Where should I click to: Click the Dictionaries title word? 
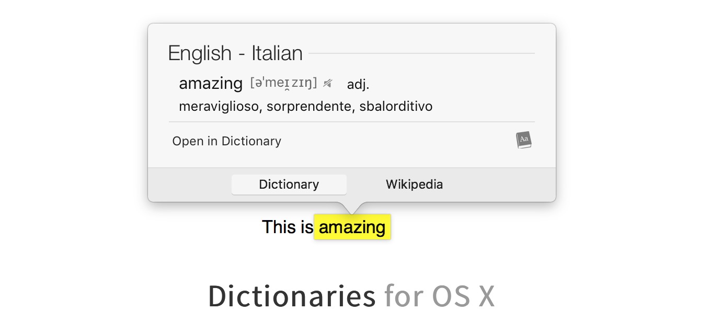coord(292,296)
